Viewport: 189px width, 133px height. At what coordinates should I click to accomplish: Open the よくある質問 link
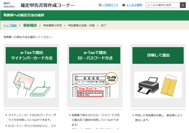click(x=134, y=5)
